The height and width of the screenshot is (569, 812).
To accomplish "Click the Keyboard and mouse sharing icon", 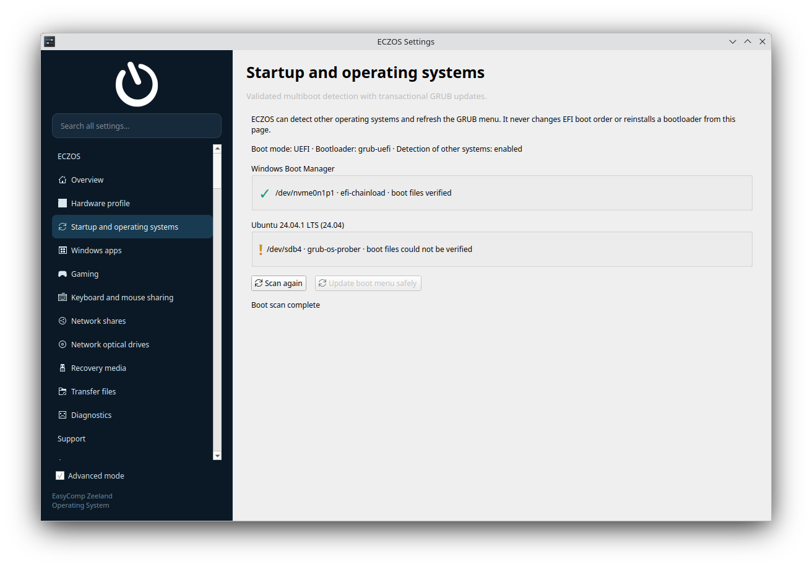I will coord(63,298).
